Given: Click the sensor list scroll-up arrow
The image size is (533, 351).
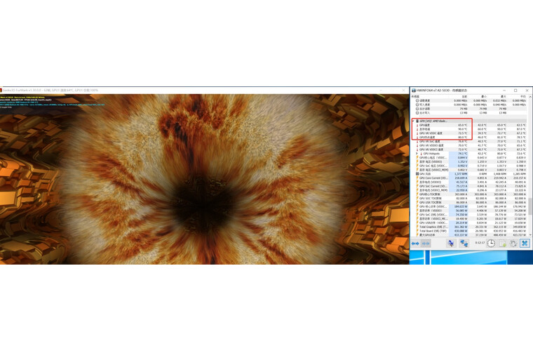Looking at the screenshot, I should tap(530, 97).
